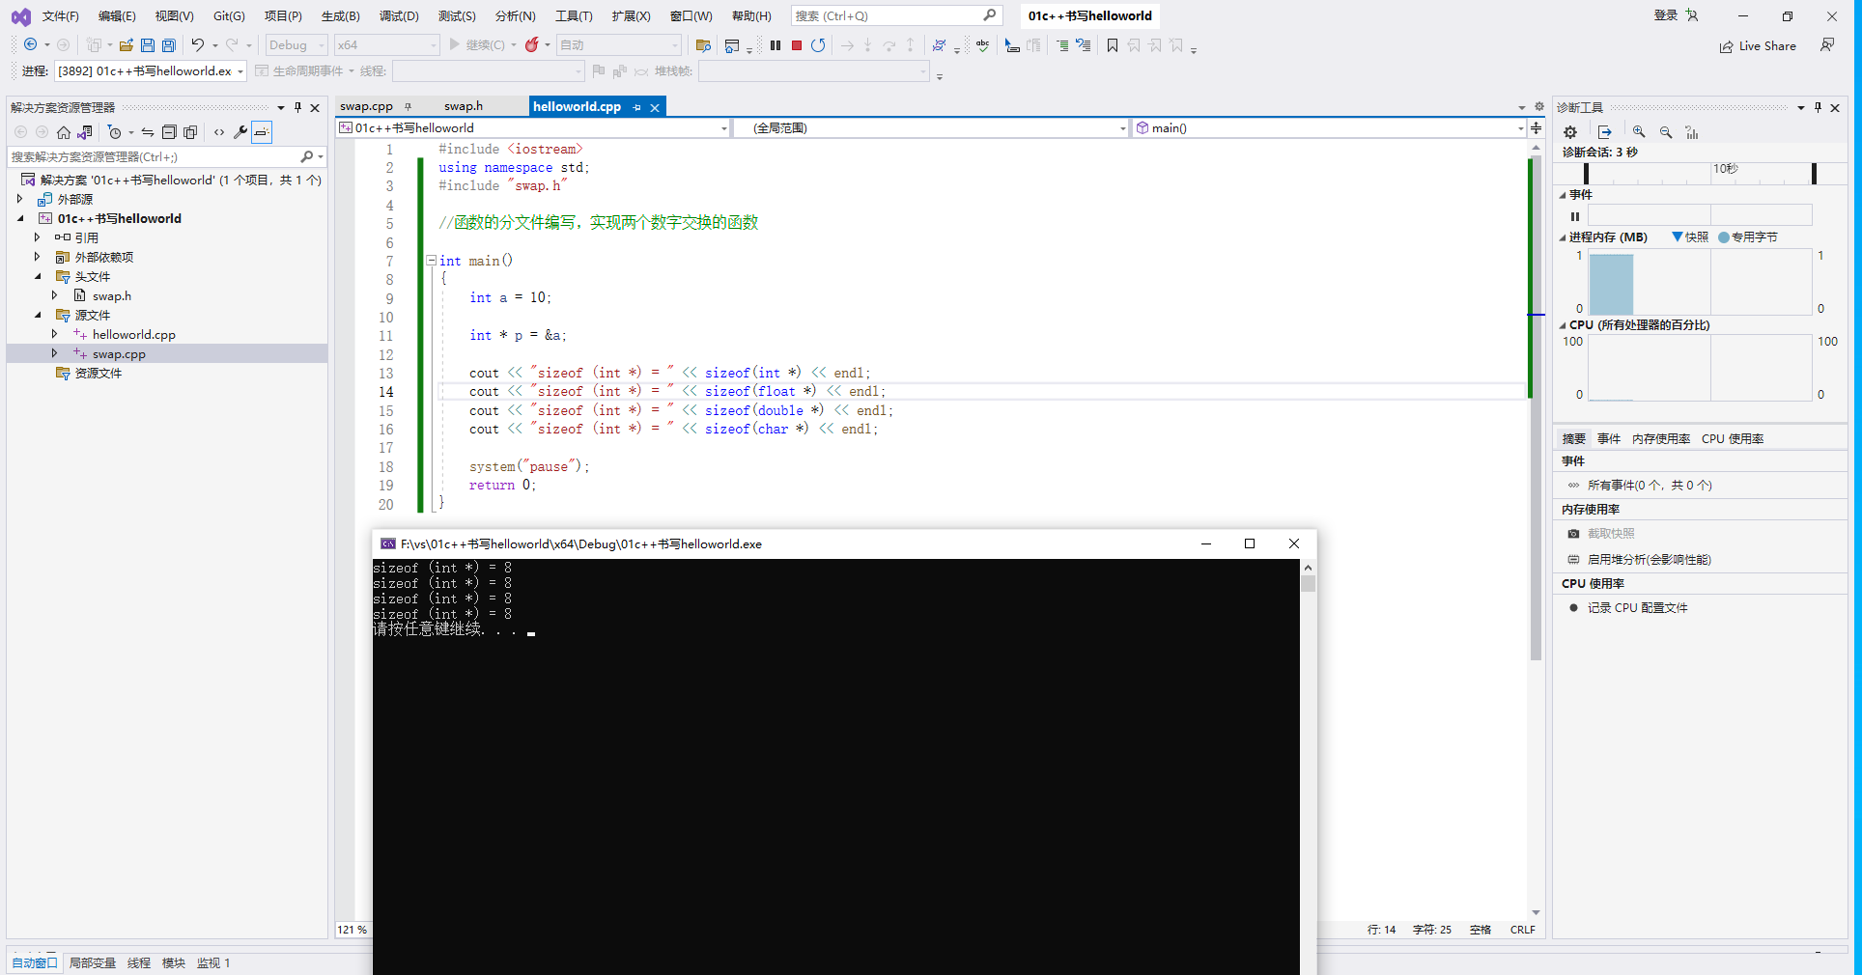Show All Files icon in Solution Explorer
1862x975 pixels.
190,132
